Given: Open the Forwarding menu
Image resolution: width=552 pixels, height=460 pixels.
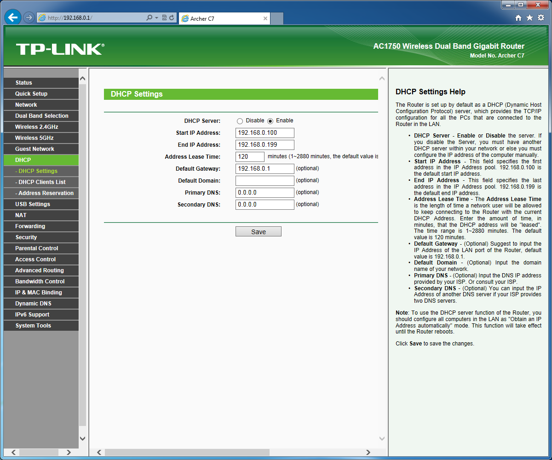Looking at the screenshot, I should click(41, 226).
